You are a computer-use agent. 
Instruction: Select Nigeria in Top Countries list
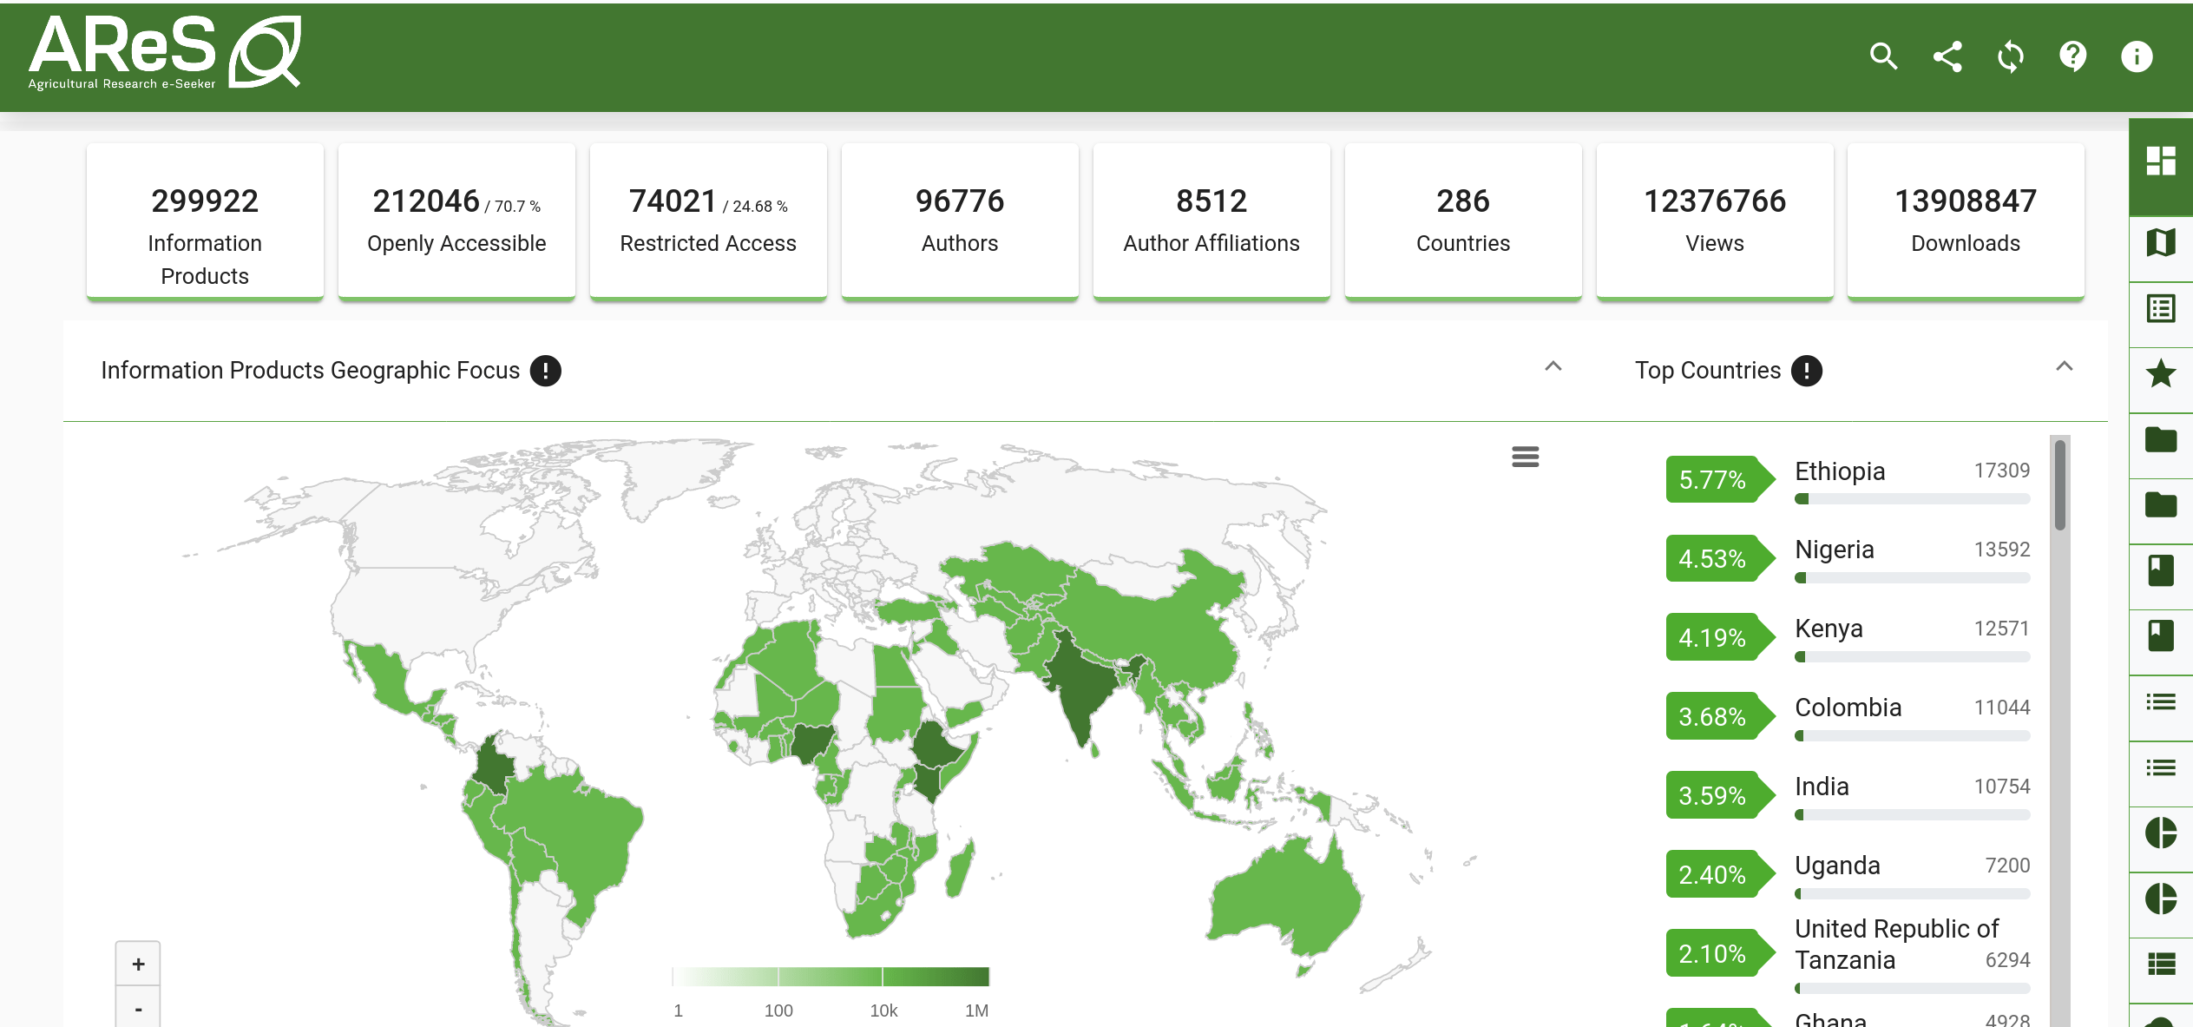click(x=1835, y=550)
